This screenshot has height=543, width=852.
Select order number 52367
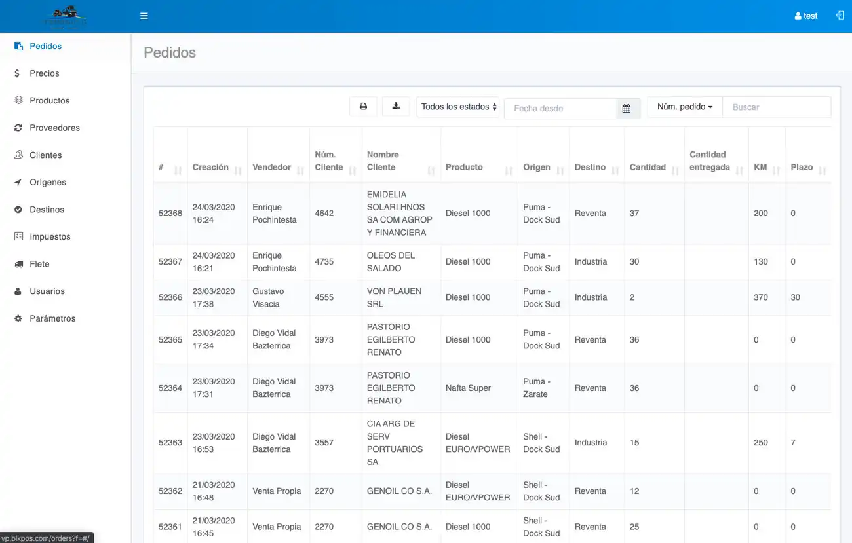170,262
